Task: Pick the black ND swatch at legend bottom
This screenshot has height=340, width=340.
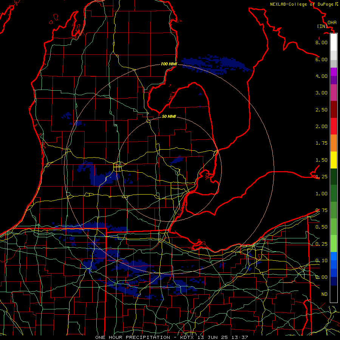Action: coord(334,294)
